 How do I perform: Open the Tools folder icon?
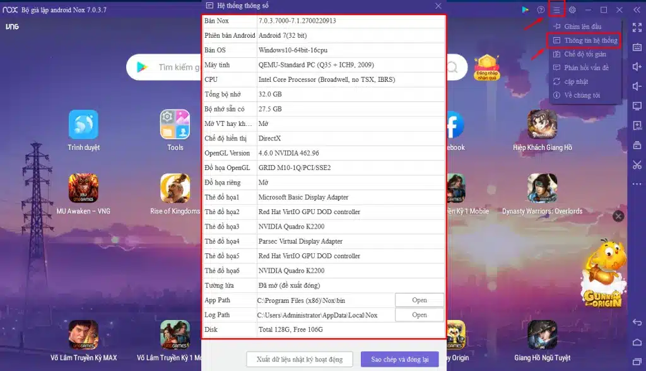point(175,125)
